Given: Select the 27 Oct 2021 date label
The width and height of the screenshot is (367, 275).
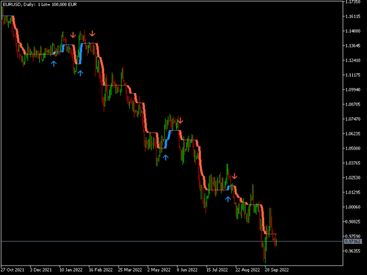Looking at the screenshot, I should click(x=12, y=270).
